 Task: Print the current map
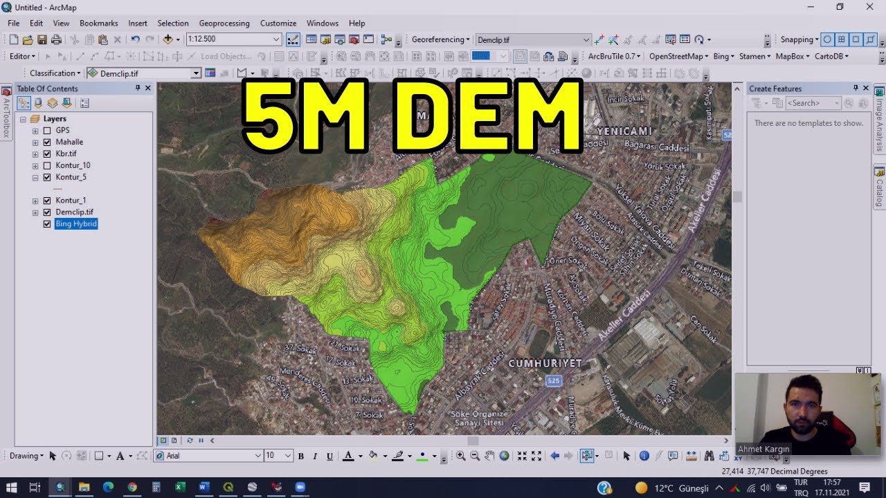(56, 39)
